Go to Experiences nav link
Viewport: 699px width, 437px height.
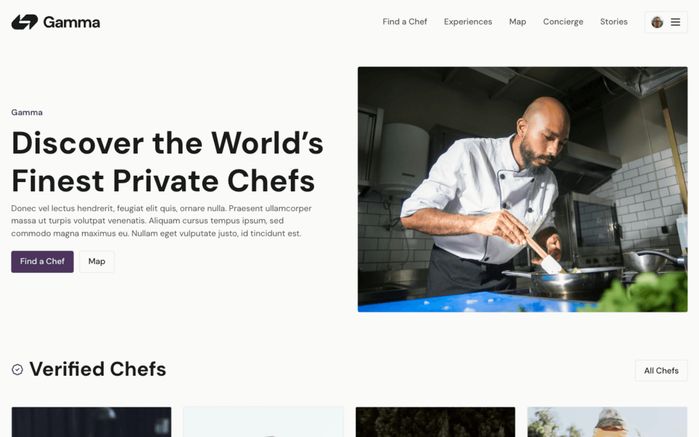coord(467,22)
